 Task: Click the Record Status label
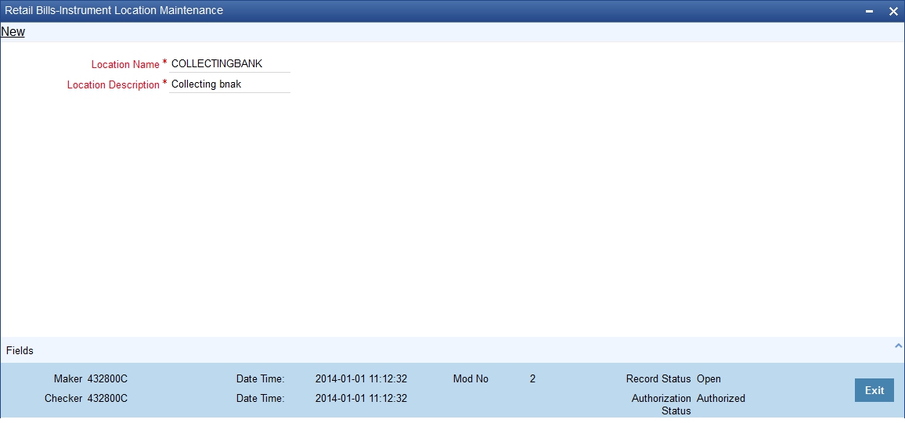point(658,379)
